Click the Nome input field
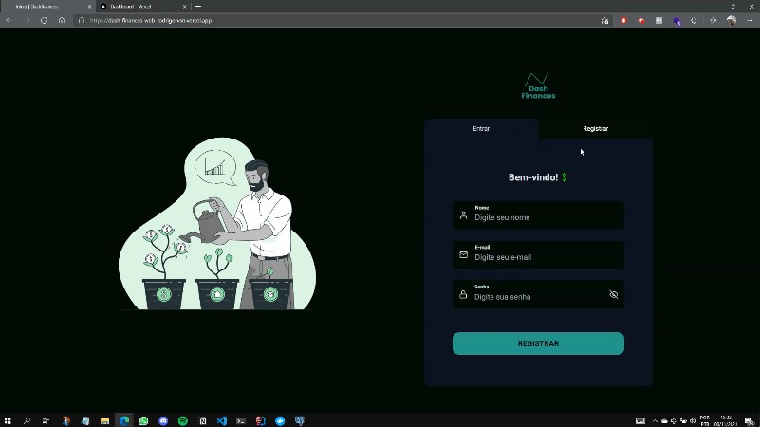Image resolution: width=760 pixels, height=427 pixels. click(547, 217)
